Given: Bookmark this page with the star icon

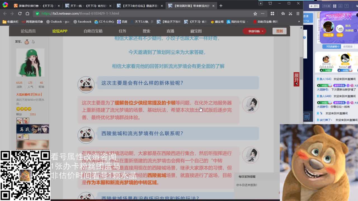Looking at the screenshot, I should [x=255, y=13].
